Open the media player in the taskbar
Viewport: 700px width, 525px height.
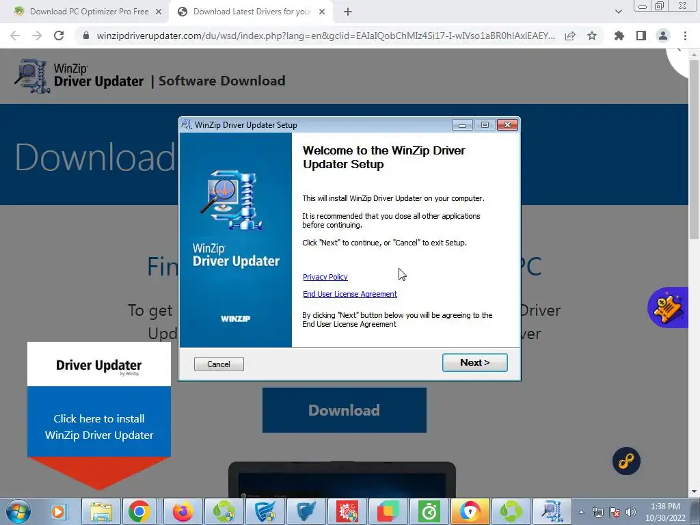pos(58,511)
